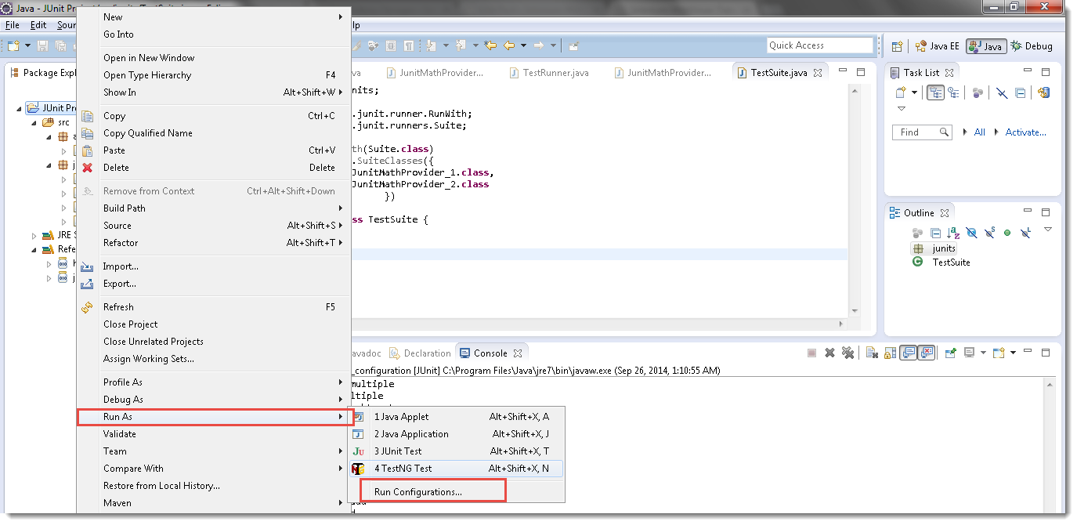Open the Edit menu
The width and height of the screenshot is (1077, 525).
(38, 25)
